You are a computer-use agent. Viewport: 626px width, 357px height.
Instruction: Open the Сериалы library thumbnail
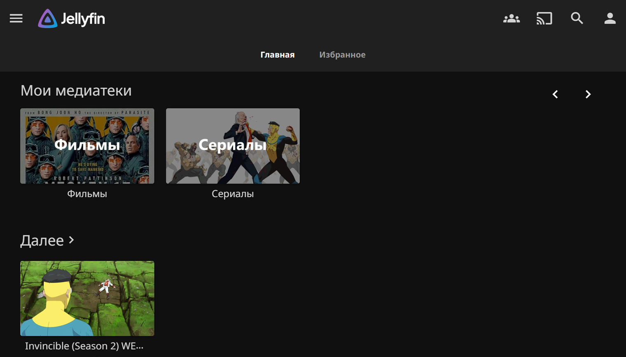[233, 146]
